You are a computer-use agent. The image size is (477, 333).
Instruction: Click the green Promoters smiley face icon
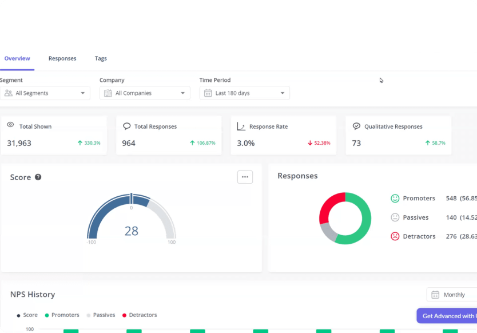pyautogui.click(x=395, y=199)
